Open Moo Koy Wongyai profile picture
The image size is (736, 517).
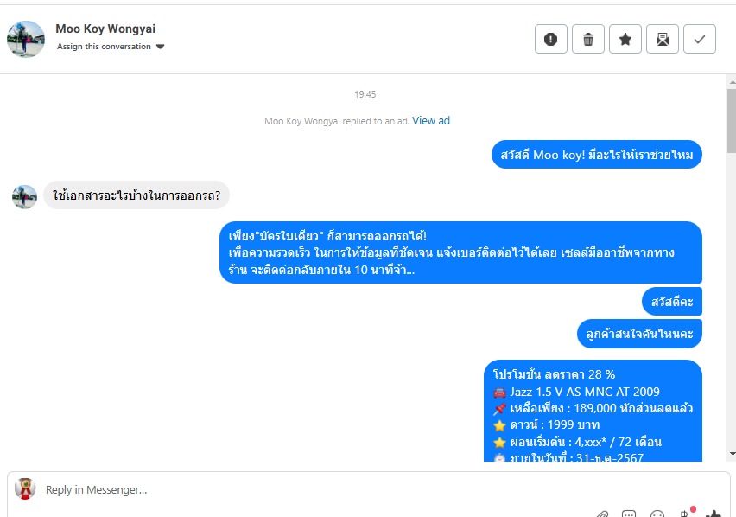(x=26, y=39)
